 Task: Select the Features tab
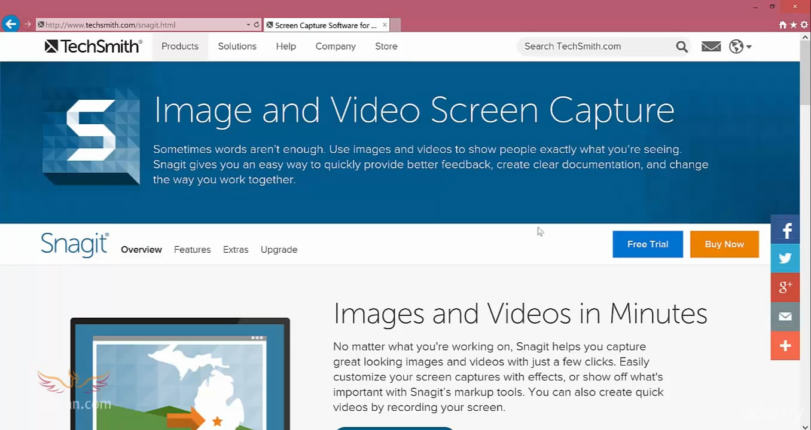click(192, 250)
